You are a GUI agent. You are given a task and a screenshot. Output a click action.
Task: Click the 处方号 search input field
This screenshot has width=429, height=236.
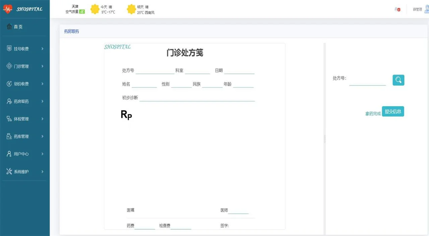367,81
